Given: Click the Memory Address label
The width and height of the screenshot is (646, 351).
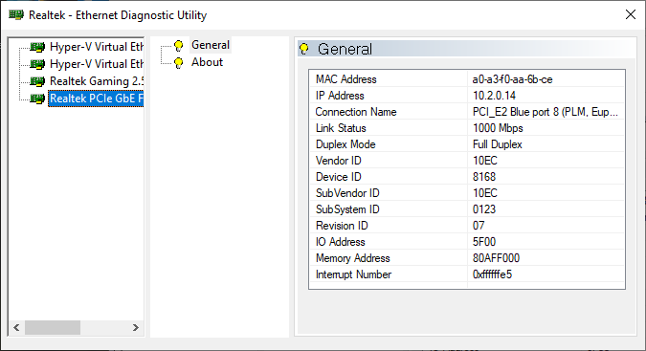Looking at the screenshot, I should (352, 258).
